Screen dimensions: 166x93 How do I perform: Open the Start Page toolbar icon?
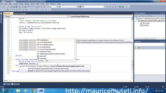[120, 7]
